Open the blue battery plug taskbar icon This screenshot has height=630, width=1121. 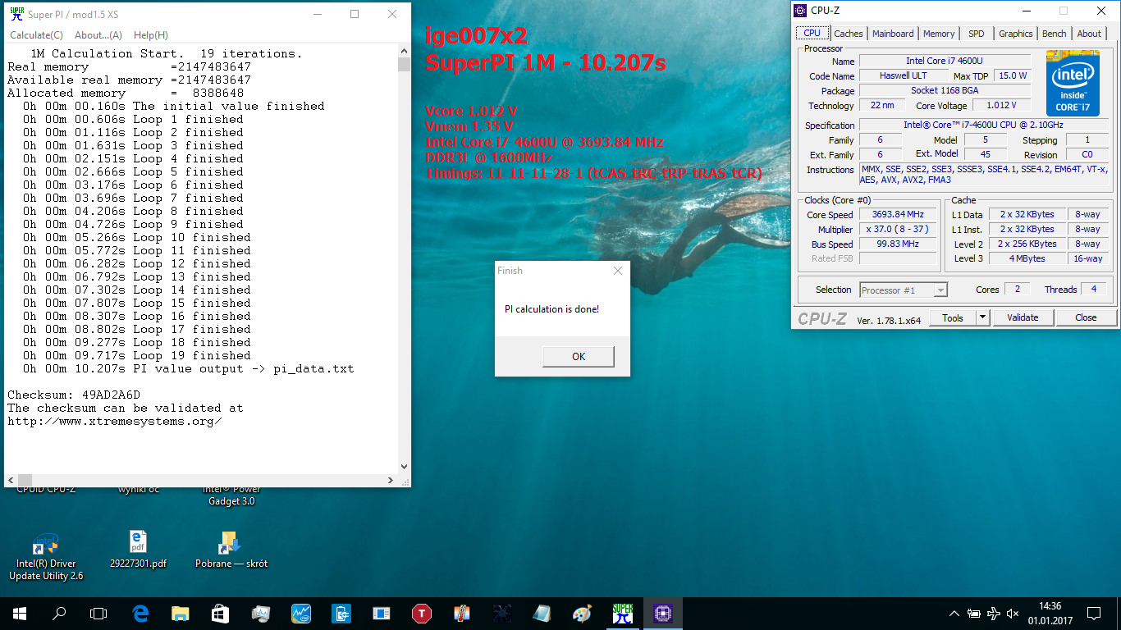click(x=341, y=613)
